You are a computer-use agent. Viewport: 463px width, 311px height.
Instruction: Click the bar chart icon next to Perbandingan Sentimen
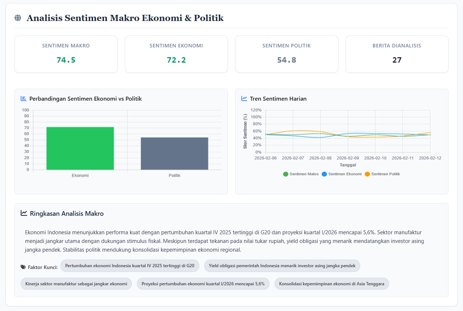pos(24,98)
